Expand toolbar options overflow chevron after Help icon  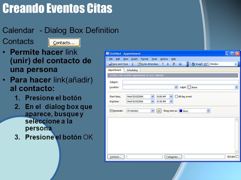click(188, 64)
